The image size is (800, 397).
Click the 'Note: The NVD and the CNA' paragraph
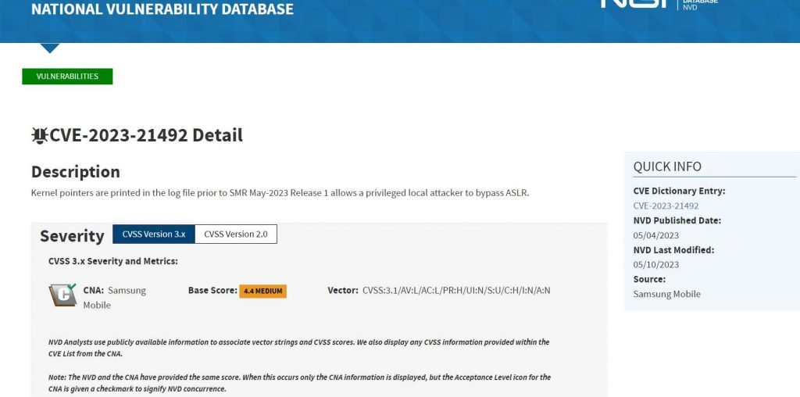299,383
